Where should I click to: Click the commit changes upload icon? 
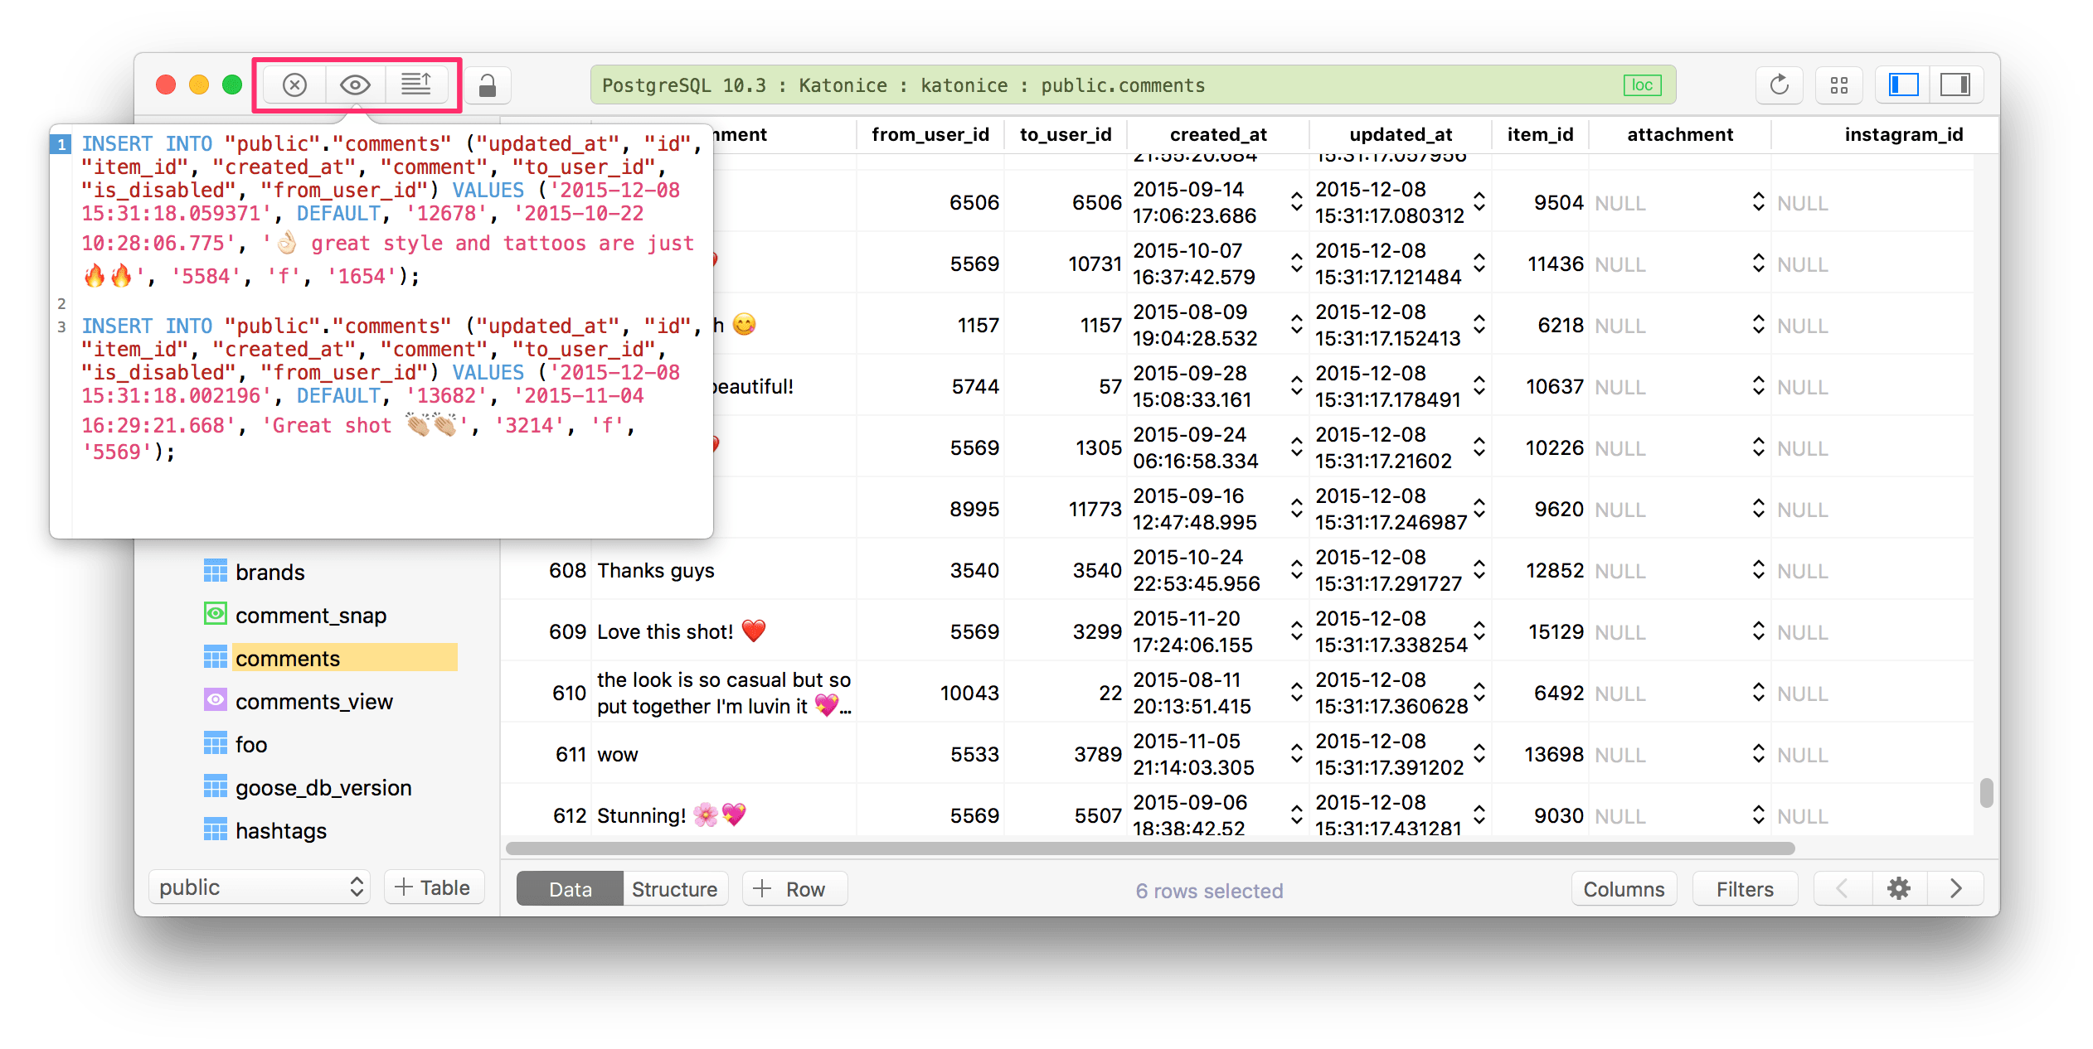(416, 85)
